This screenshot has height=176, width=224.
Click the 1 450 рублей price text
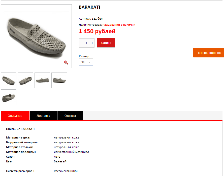click(x=97, y=31)
